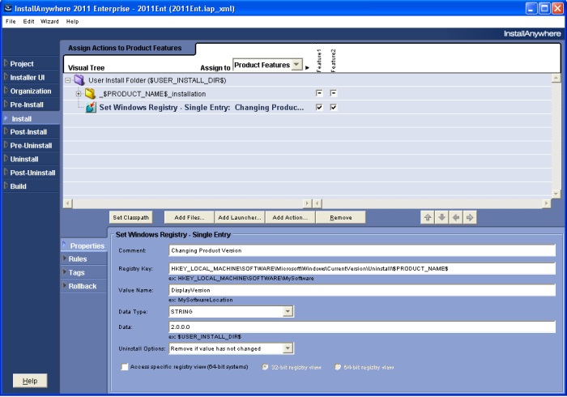The image size is (567, 397).
Task: Click the Value Name field containing DisplayVersion
Action: click(362, 290)
